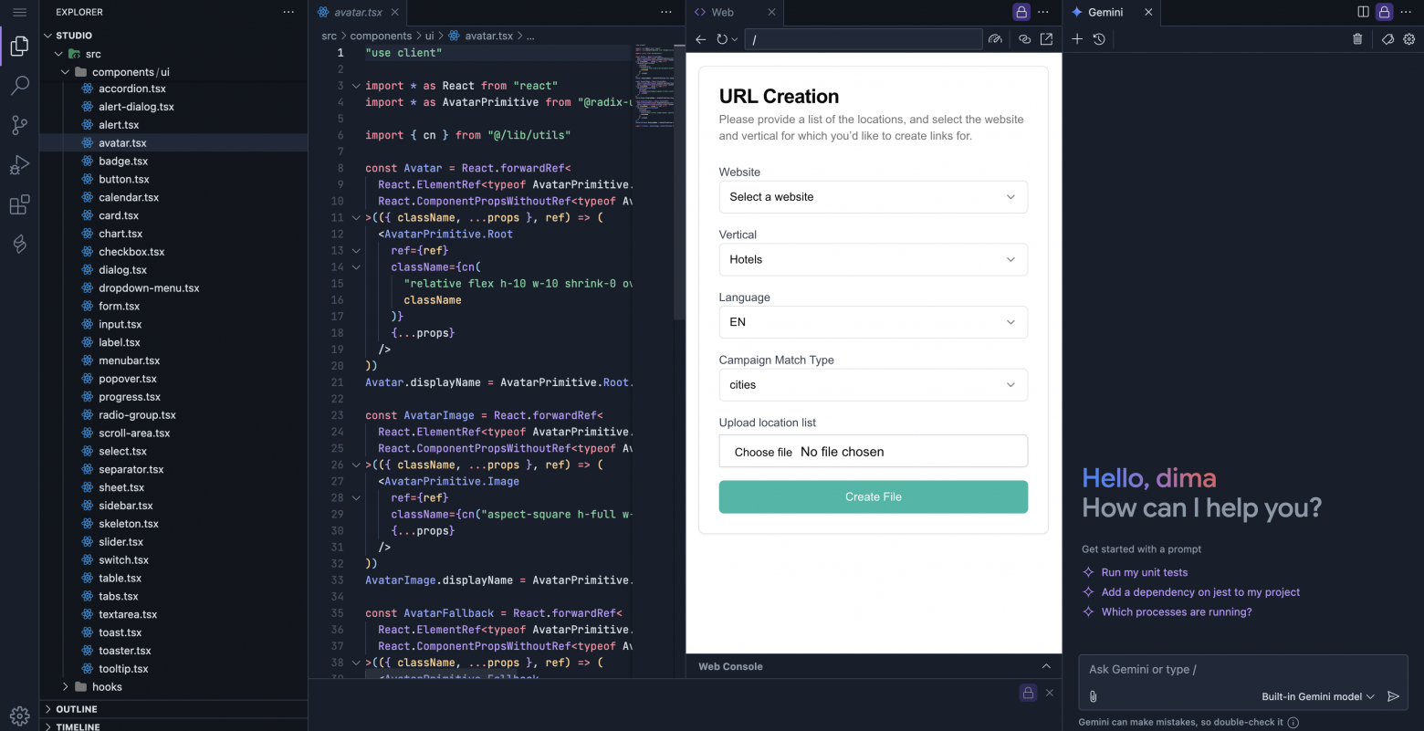The width and height of the screenshot is (1424, 731).
Task: Open the Campaign Match Type dropdown
Action: [x=873, y=385]
